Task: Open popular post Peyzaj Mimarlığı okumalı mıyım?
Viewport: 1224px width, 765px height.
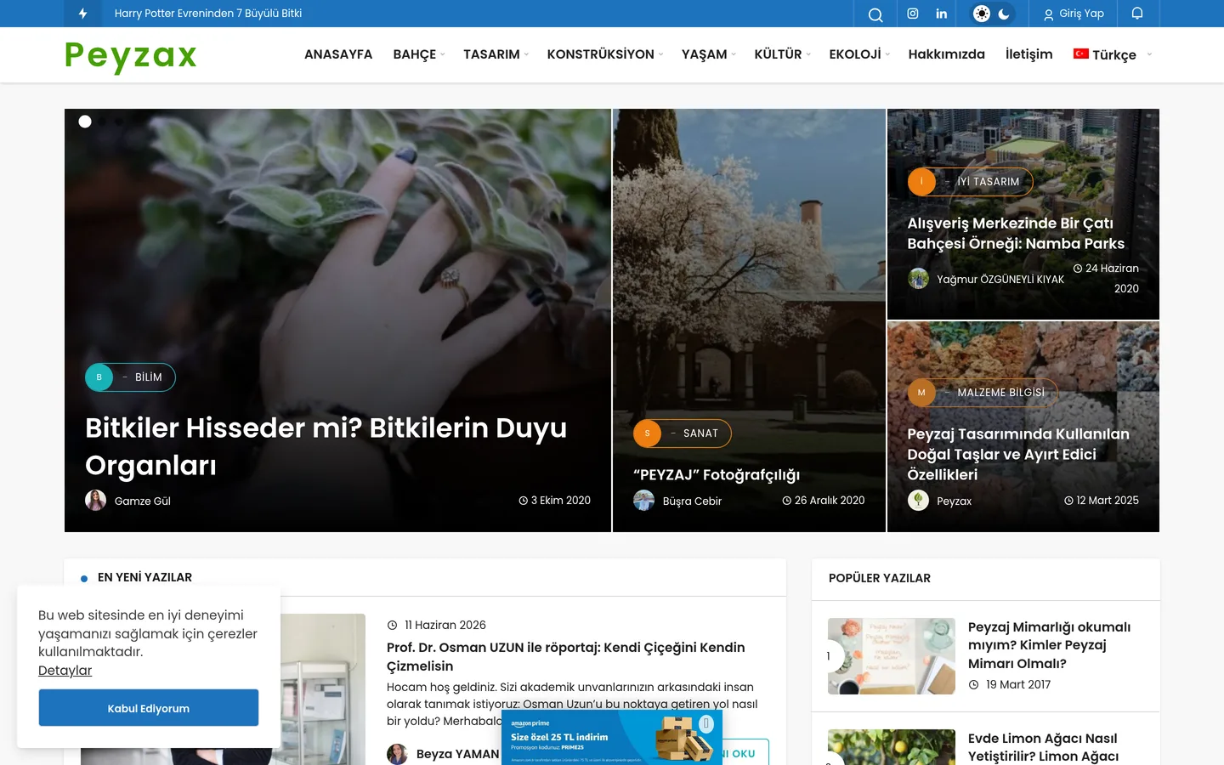Action: coord(1049,645)
